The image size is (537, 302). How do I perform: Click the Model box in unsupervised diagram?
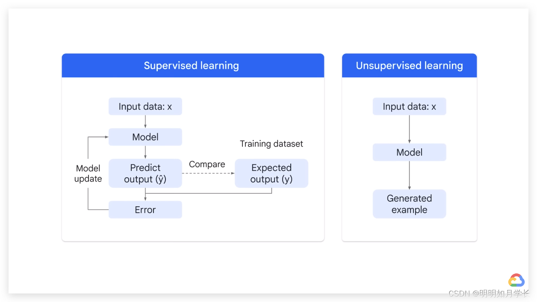point(409,152)
